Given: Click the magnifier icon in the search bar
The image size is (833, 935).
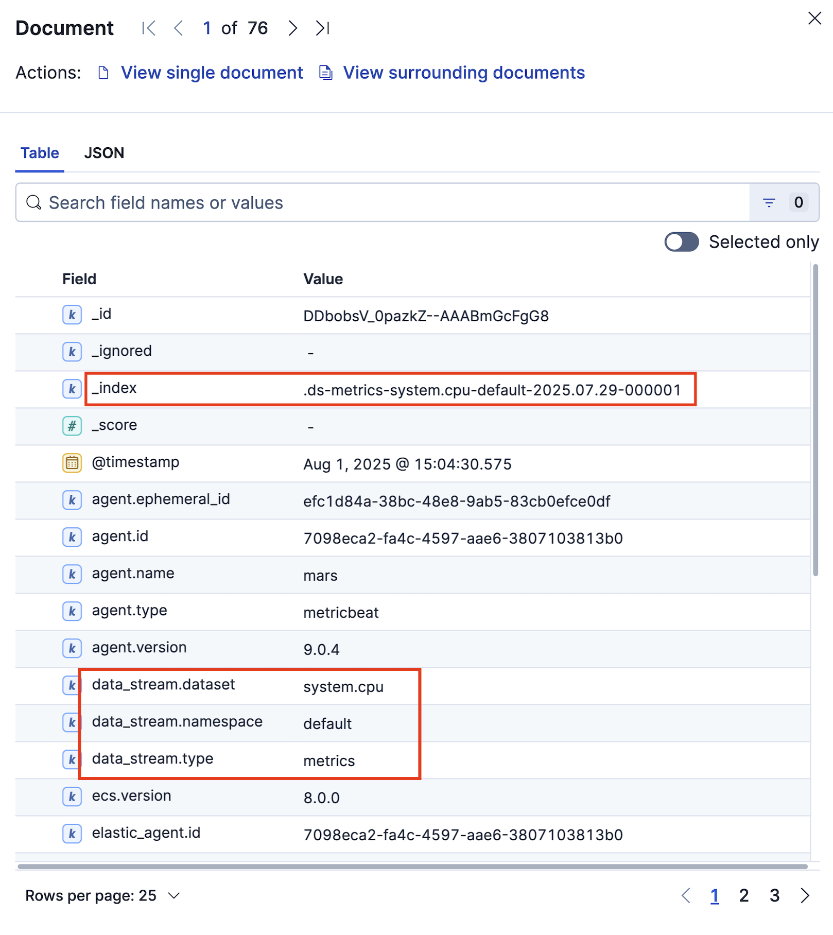Looking at the screenshot, I should 33,202.
